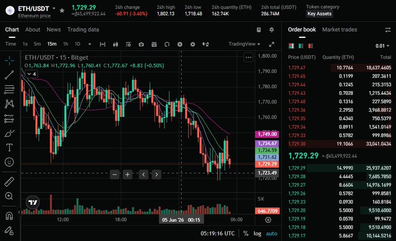
Task: Switch to the Chart tab
Action: 12,29
